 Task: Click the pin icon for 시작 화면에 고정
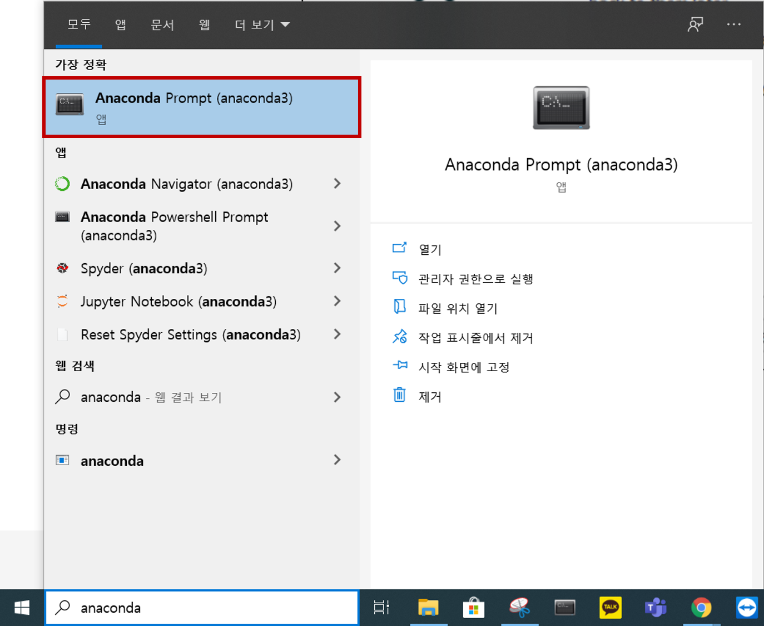399,366
